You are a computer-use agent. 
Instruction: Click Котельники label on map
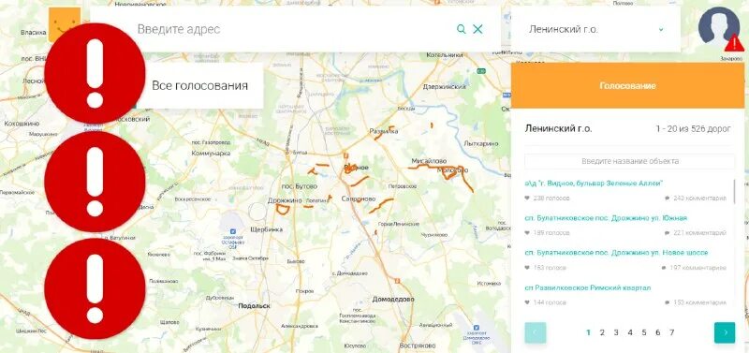(445, 55)
